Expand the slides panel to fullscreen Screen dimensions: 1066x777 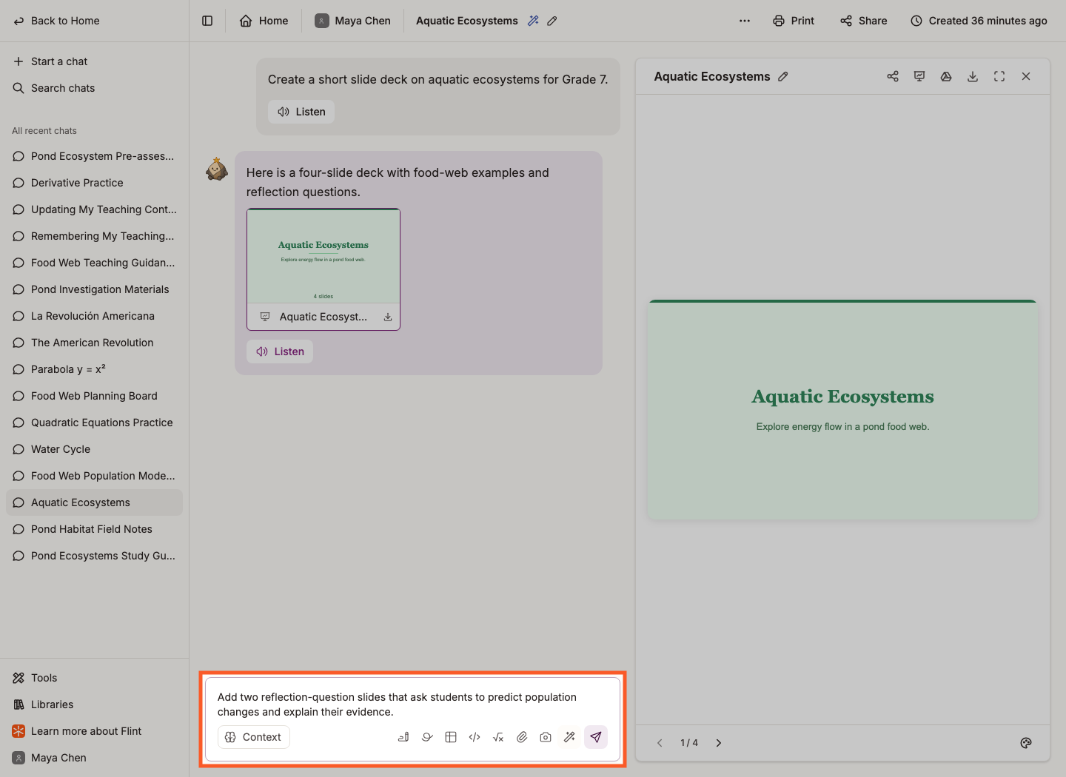pos(999,76)
